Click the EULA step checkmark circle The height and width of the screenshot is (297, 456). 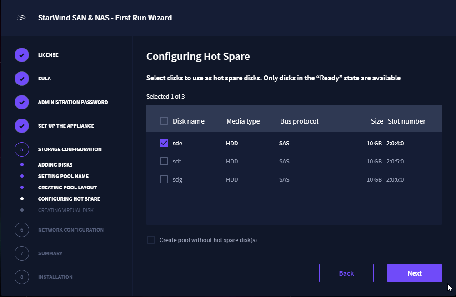coord(22,79)
